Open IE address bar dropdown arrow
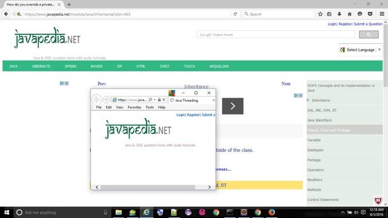Image resolution: width=388 pixels, height=218 pixels. 155,100
